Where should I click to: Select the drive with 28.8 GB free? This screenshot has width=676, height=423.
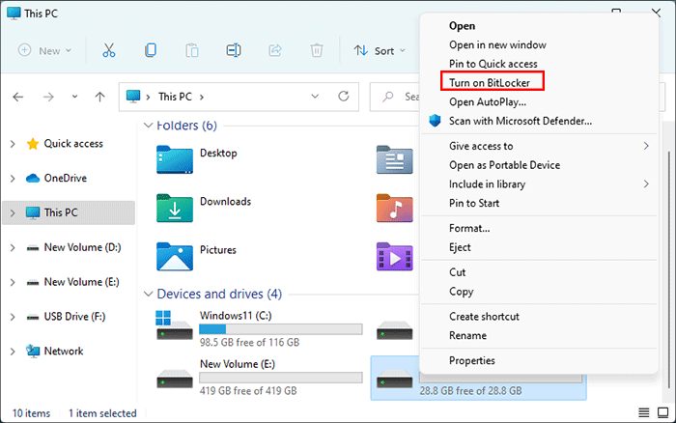(478, 379)
